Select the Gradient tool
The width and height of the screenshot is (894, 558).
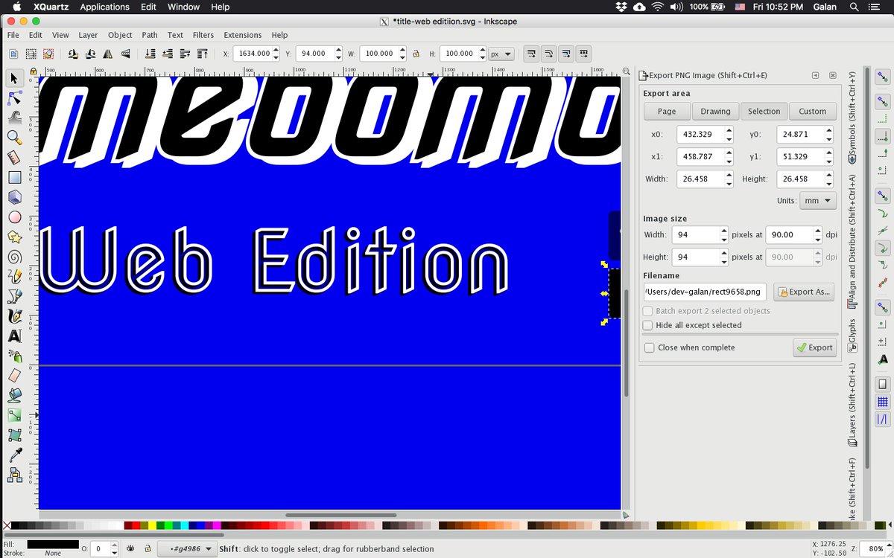point(14,415)
